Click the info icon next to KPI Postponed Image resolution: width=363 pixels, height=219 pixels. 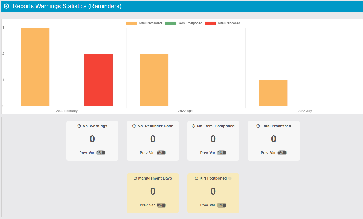230,178
